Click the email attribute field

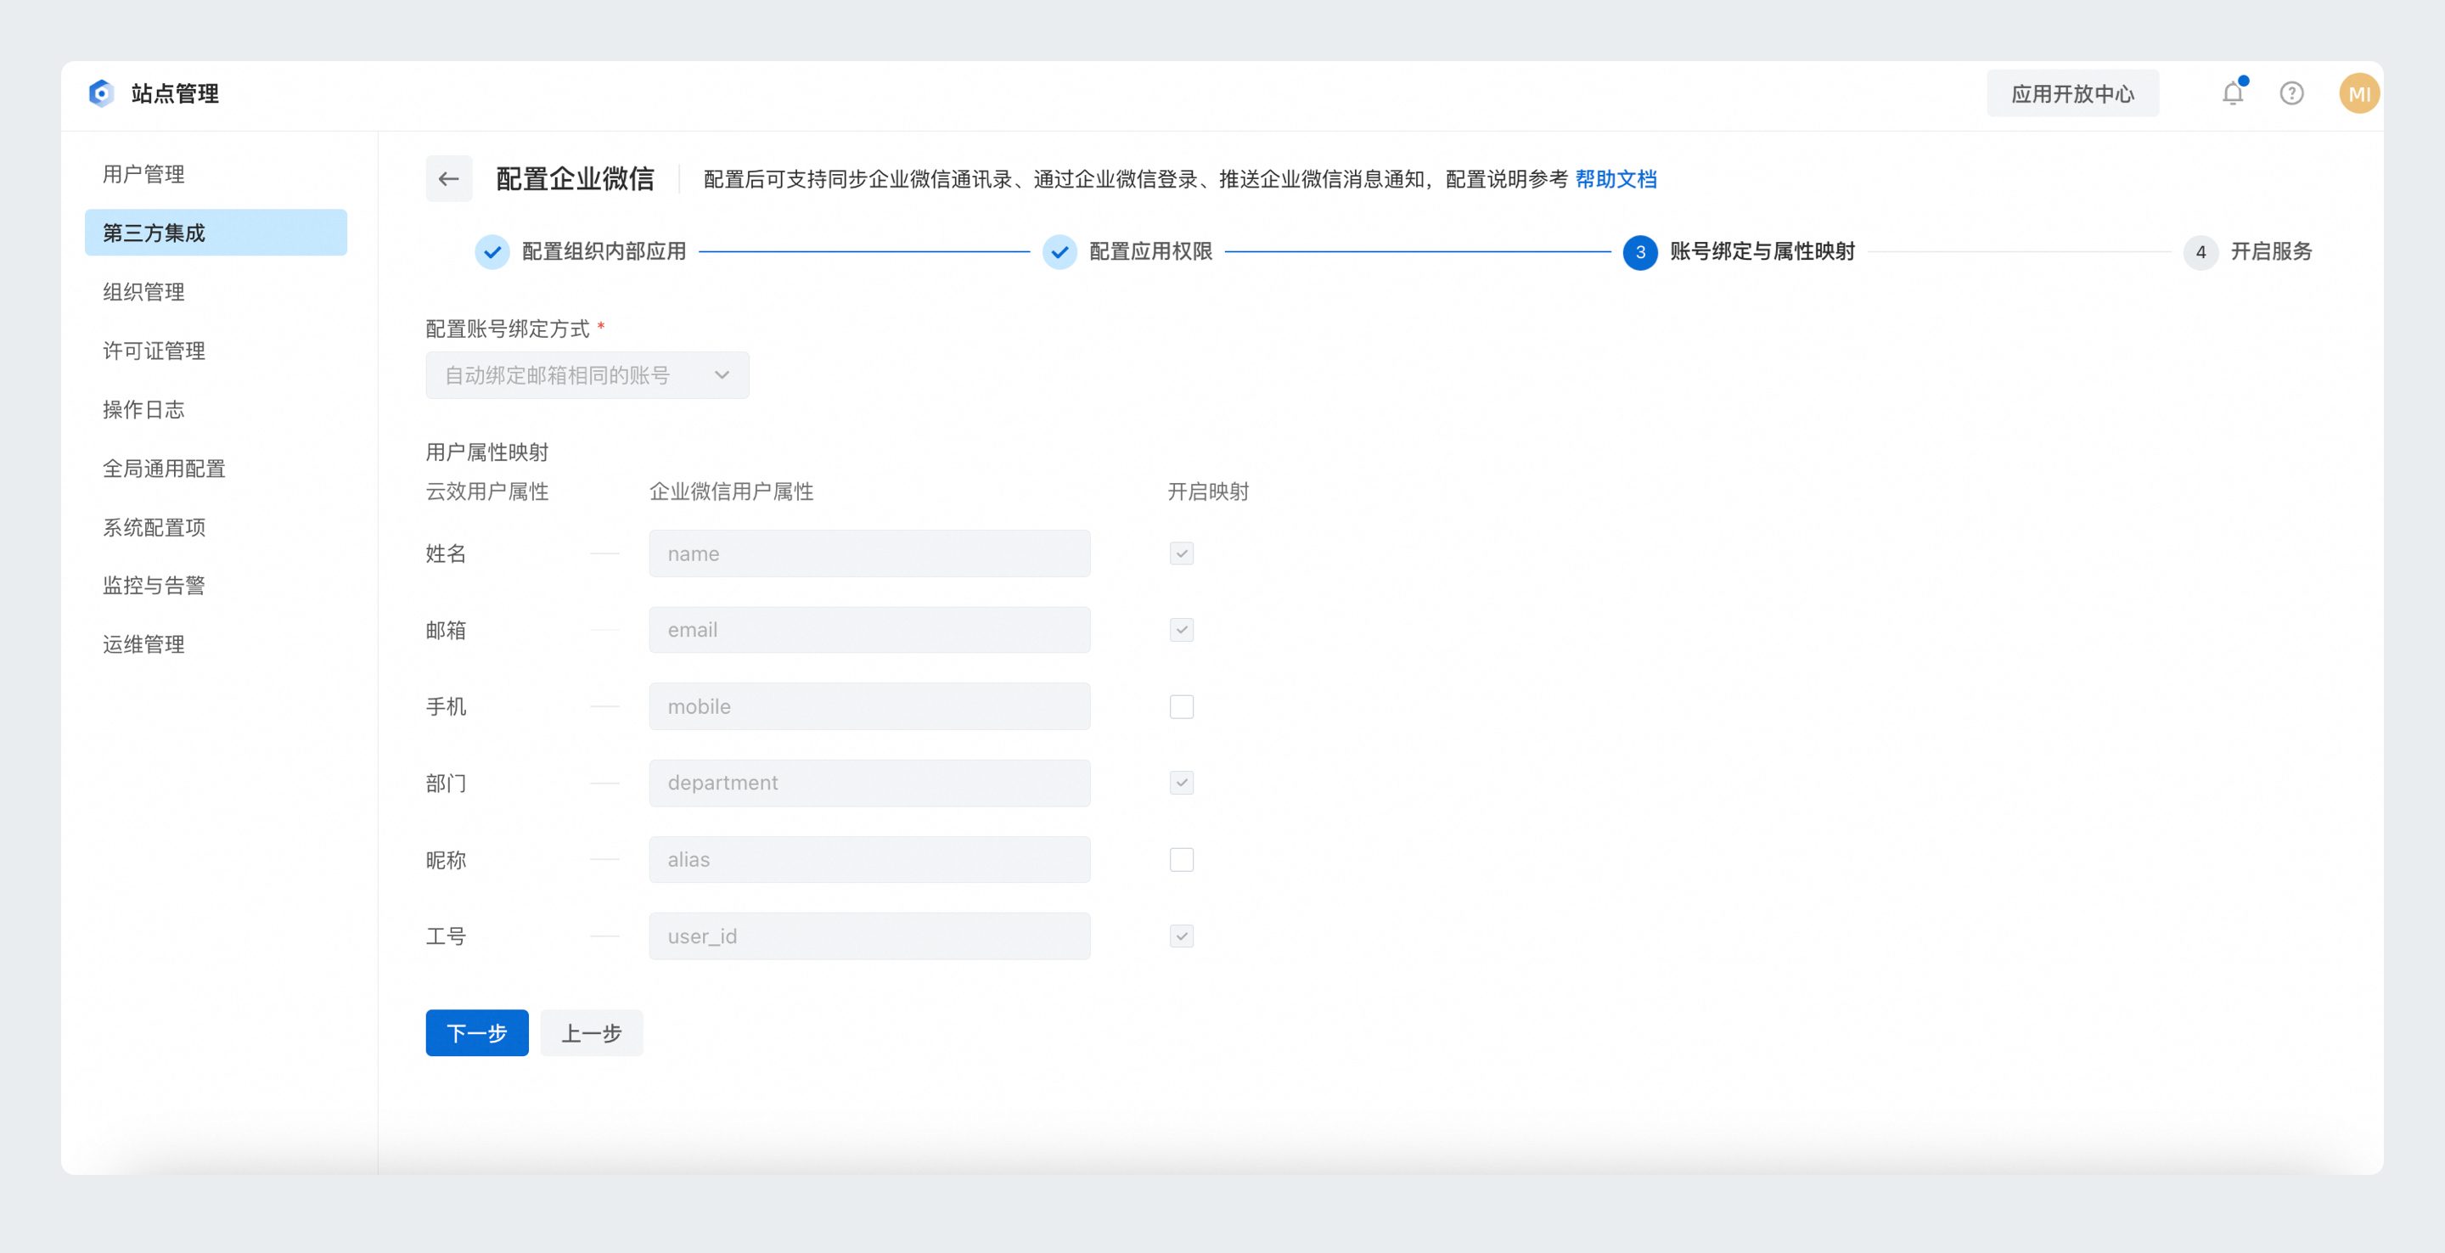tap(869, 629)
